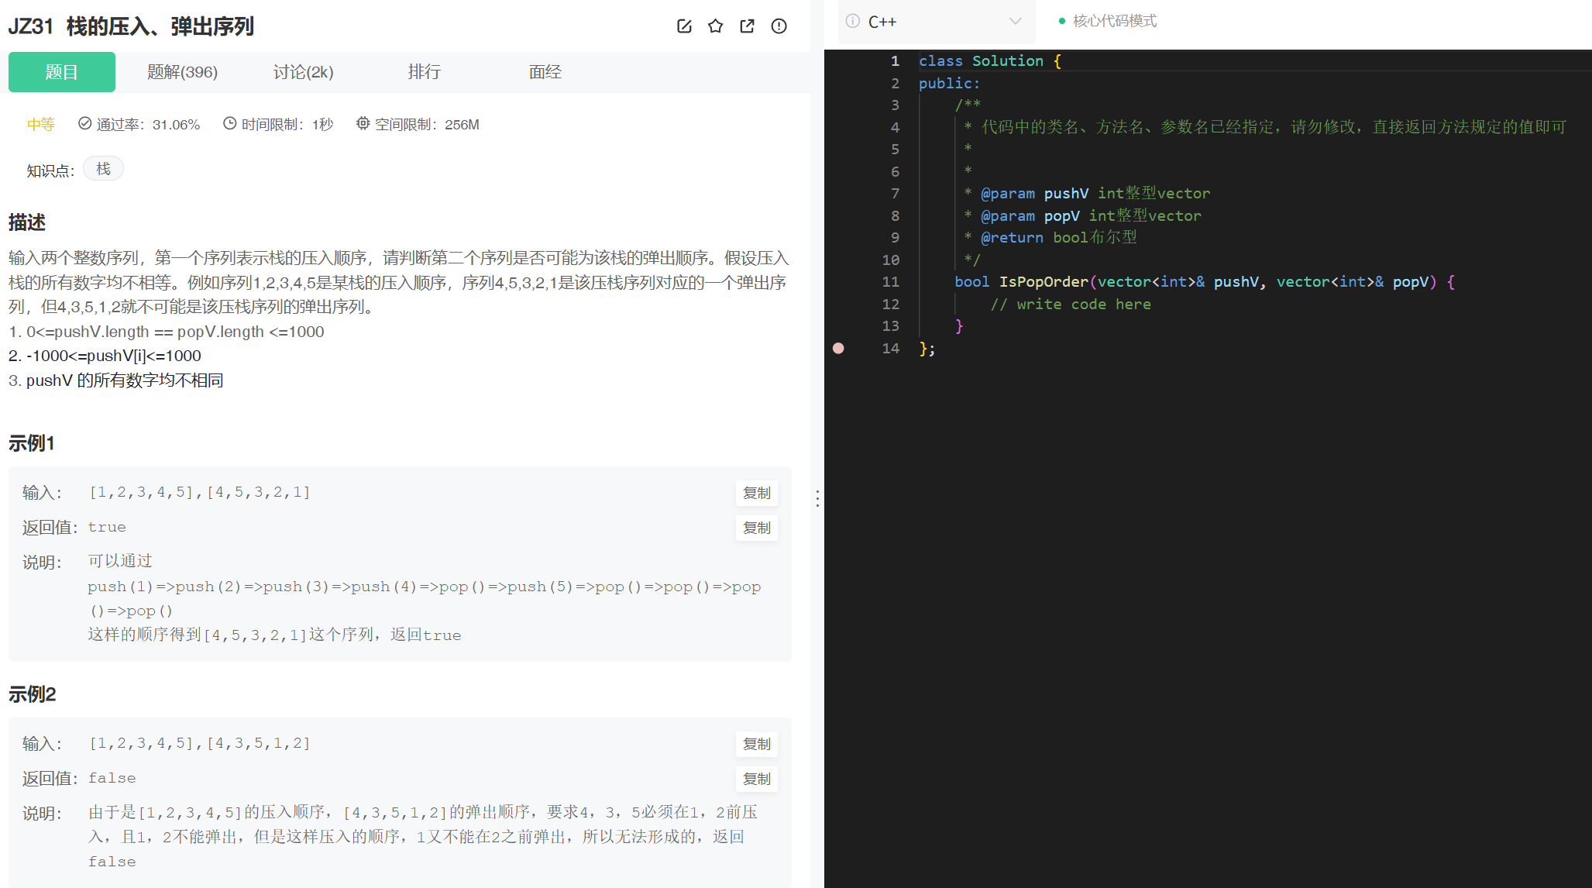
Task: Click the info icon beside C++
Action: tap(853, 22)
